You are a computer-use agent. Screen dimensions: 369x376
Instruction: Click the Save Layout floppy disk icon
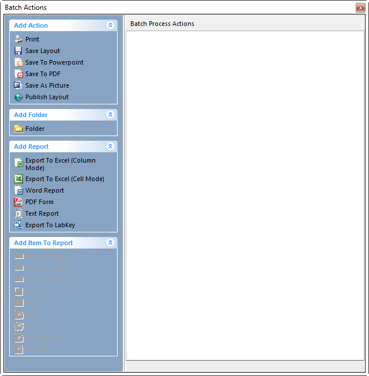18,51
